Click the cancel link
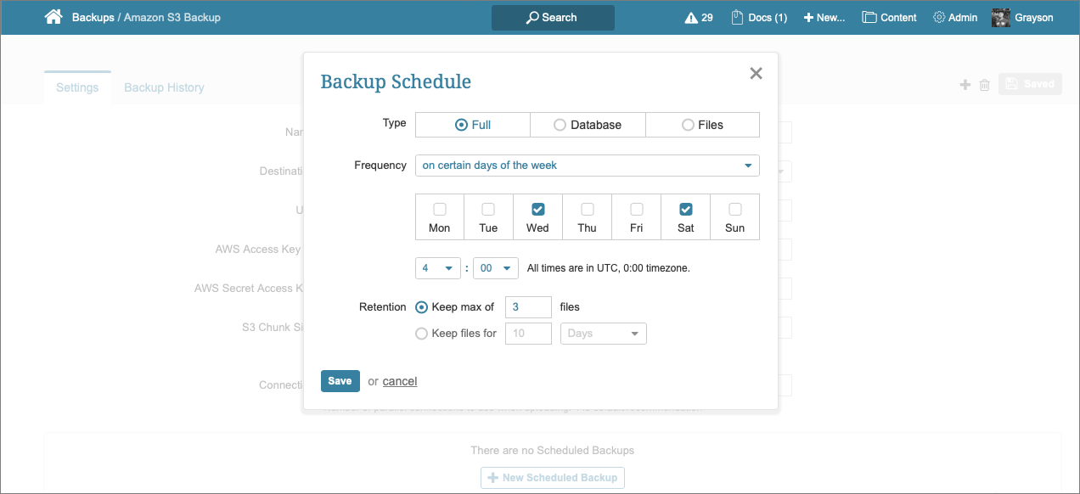The height and width of the screenshot is (494, 1080). pos(400,381)
